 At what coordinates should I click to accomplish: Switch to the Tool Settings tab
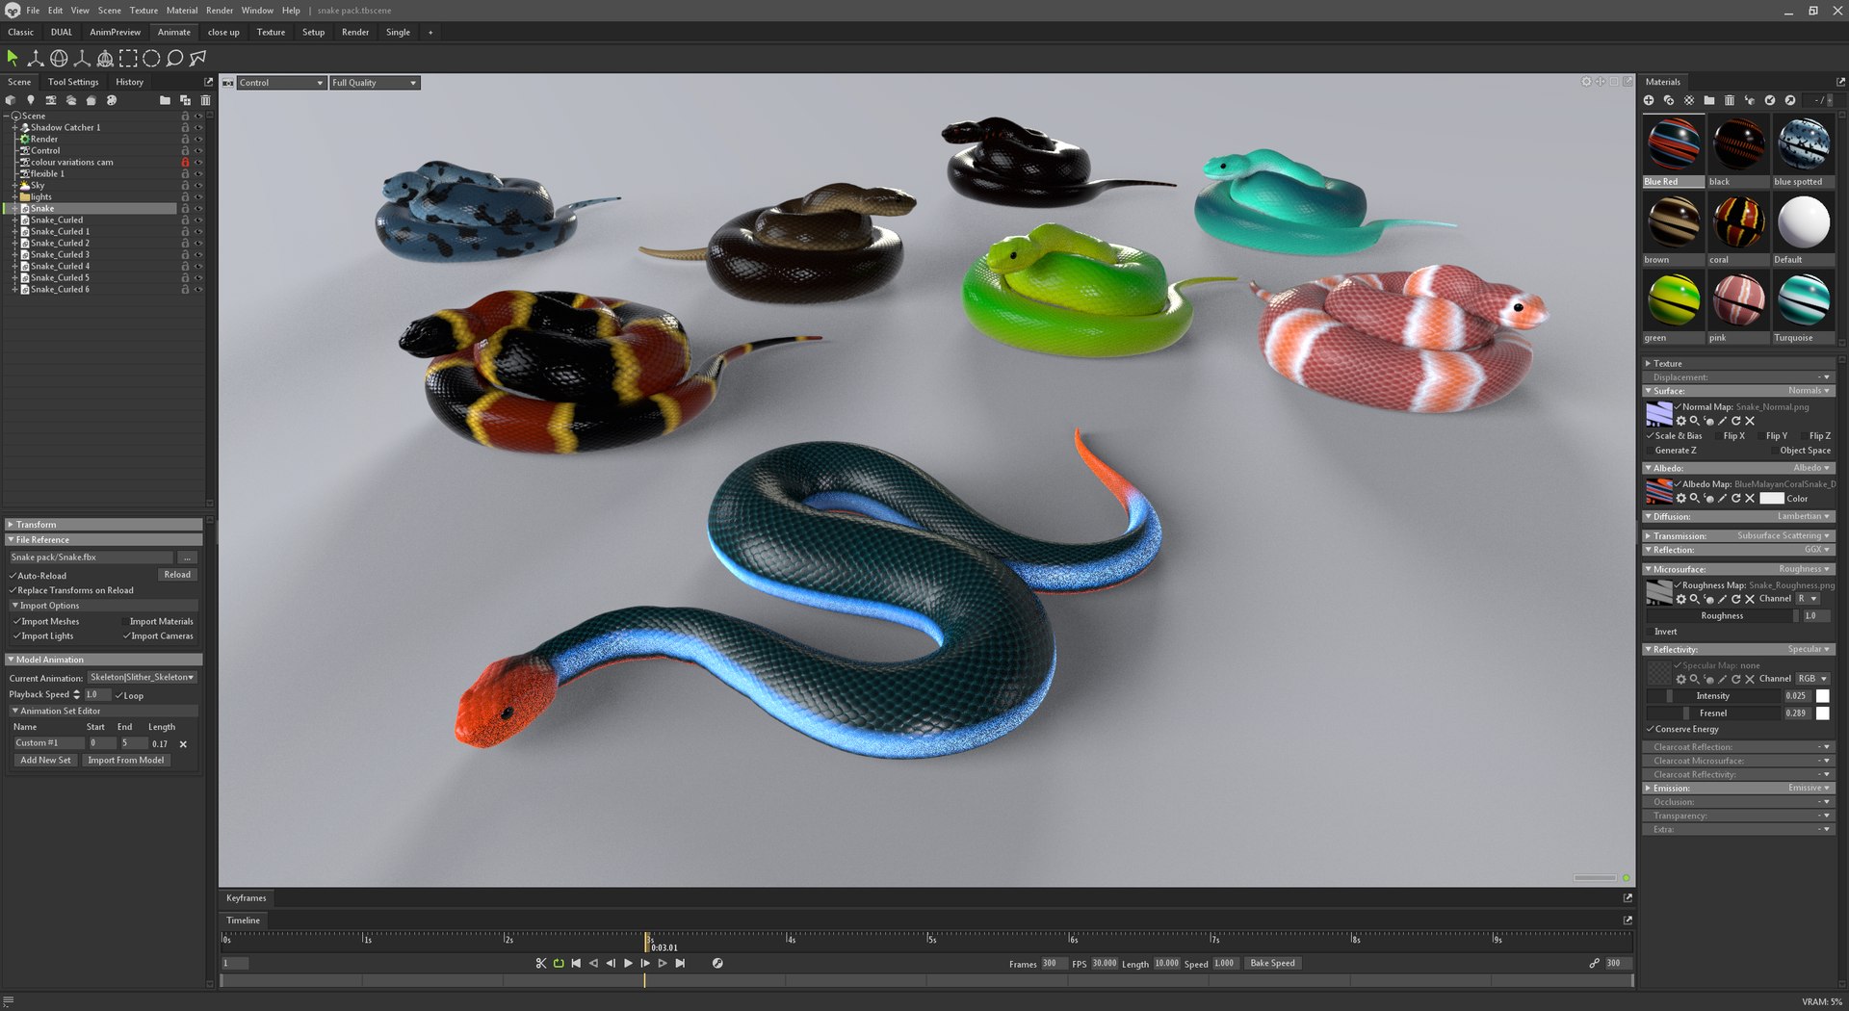pyautogui.click(x=73, y=82)
